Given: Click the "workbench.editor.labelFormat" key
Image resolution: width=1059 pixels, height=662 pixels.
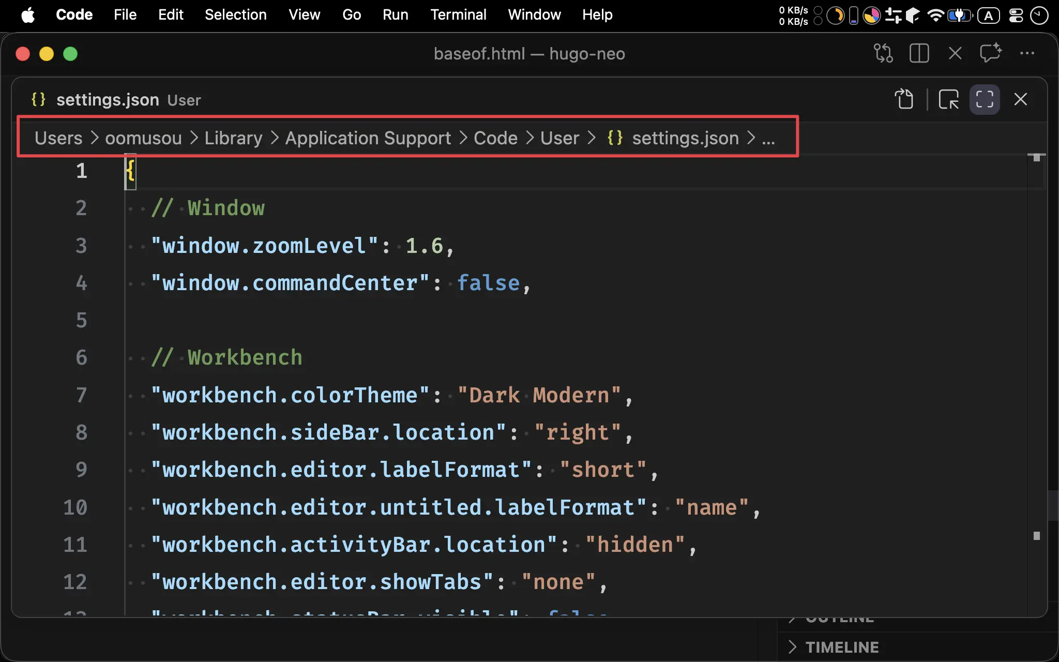Looking at the screenshot, I should [341, 470].
